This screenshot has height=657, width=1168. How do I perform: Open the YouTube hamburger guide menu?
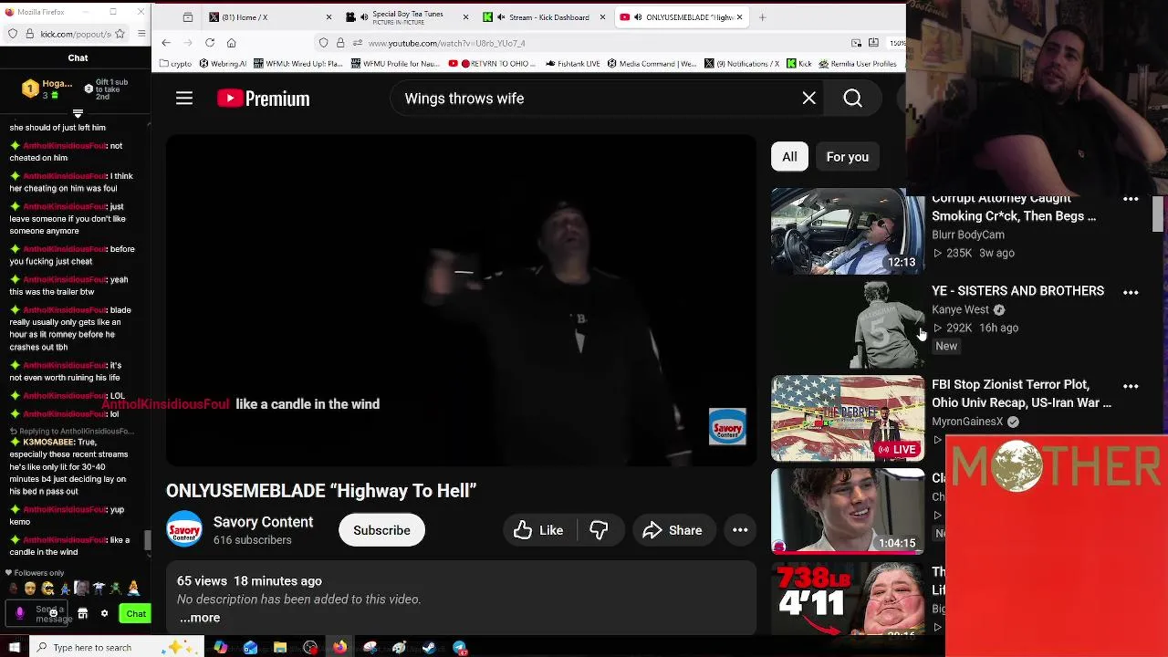184,99
